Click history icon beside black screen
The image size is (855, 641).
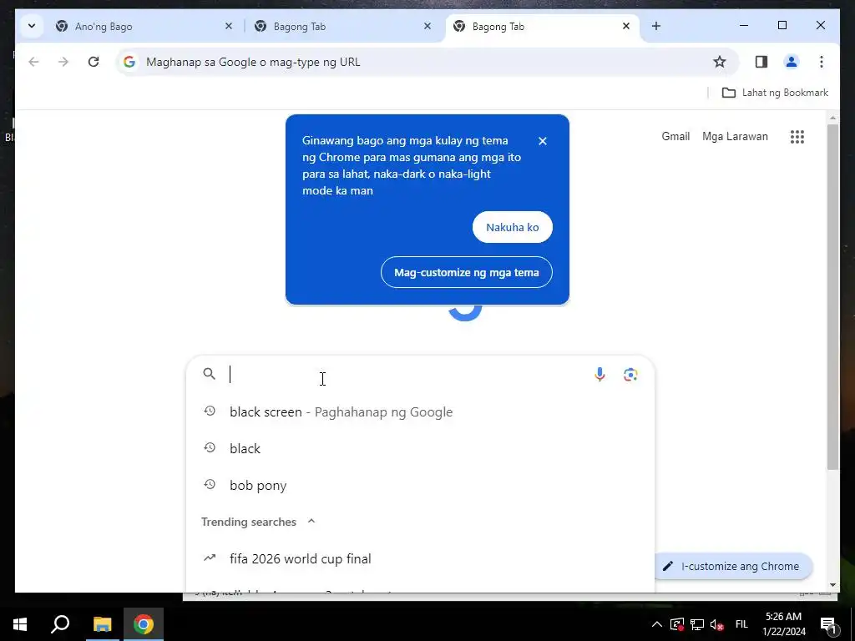(210, 411)
